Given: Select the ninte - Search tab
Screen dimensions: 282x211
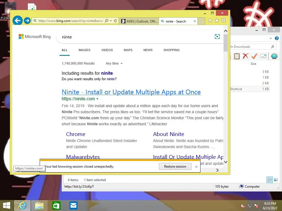Looking at the screenshot, I should point(176,21).
